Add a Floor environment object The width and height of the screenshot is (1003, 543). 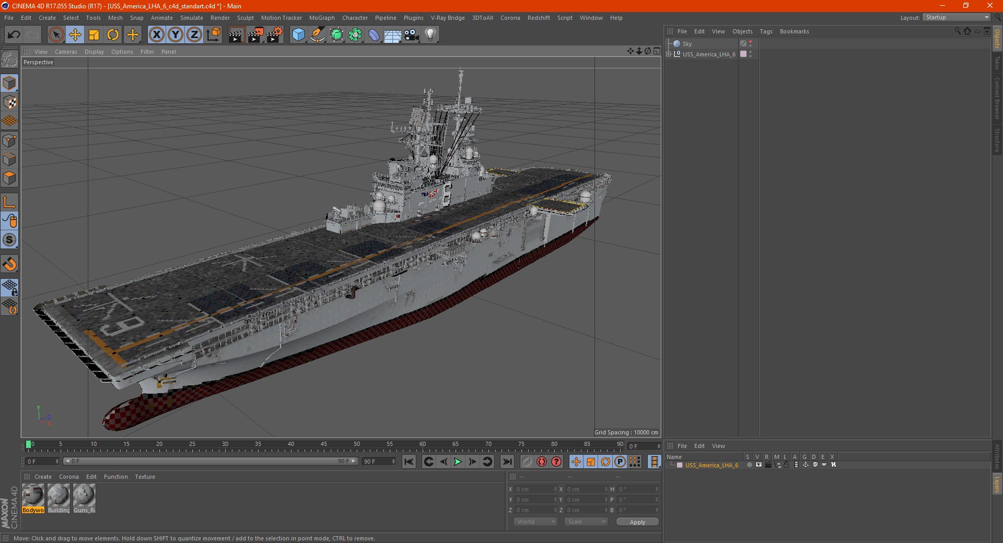393,35
